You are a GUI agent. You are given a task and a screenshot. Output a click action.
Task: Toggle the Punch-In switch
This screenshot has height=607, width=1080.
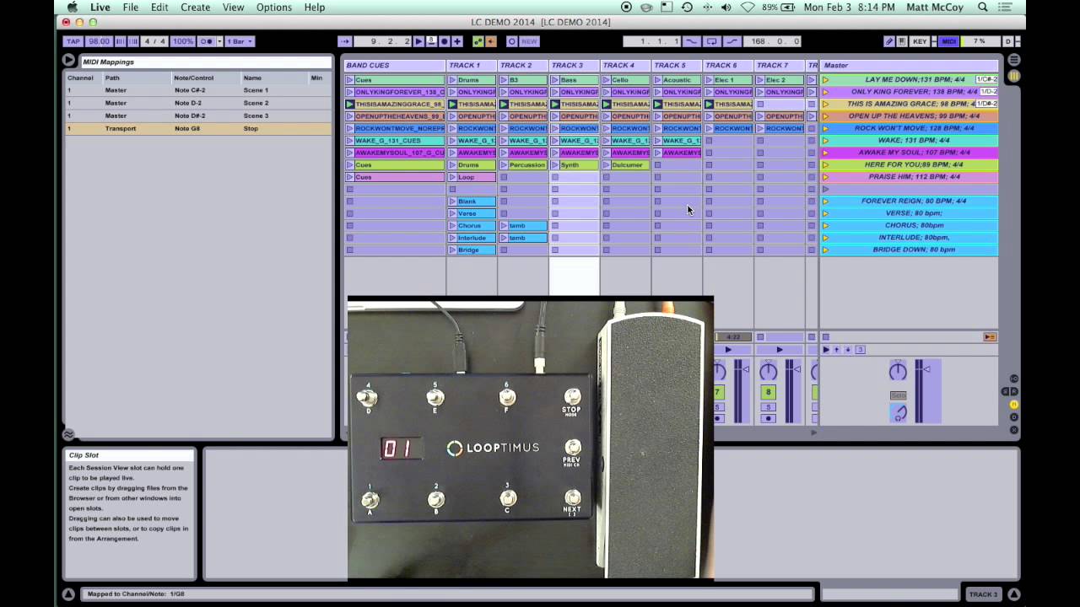coord(692,41)
